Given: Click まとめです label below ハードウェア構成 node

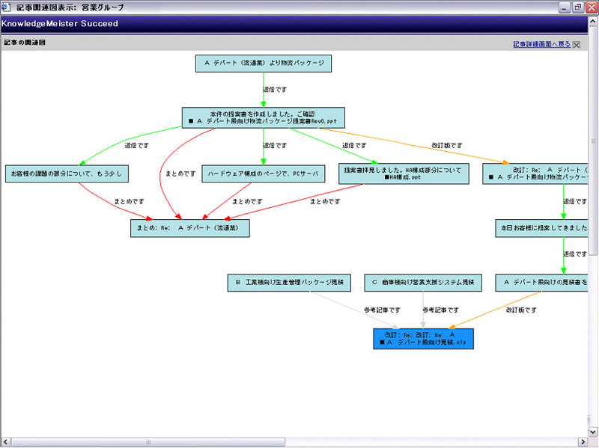Looking at the screenshot, I should click(x=247, y=201).
